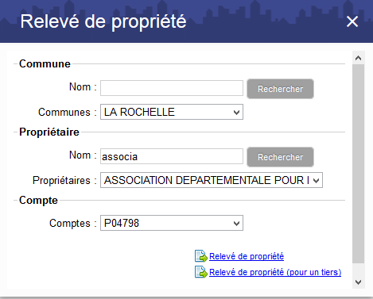Click the export icon beside Relevé de propriété
This screenshot has height=299, width=373.
tap(200, 256)
